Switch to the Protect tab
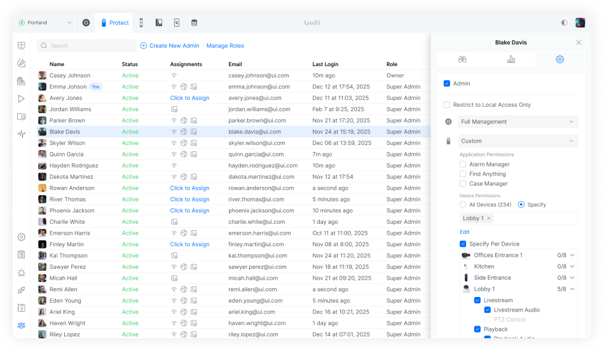The width and height of the screenshot is (604, 351). (114, 23)
